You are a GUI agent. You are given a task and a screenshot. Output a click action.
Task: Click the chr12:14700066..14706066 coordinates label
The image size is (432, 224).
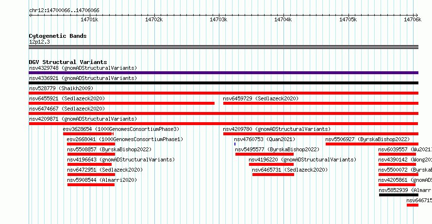click(64, 10)
